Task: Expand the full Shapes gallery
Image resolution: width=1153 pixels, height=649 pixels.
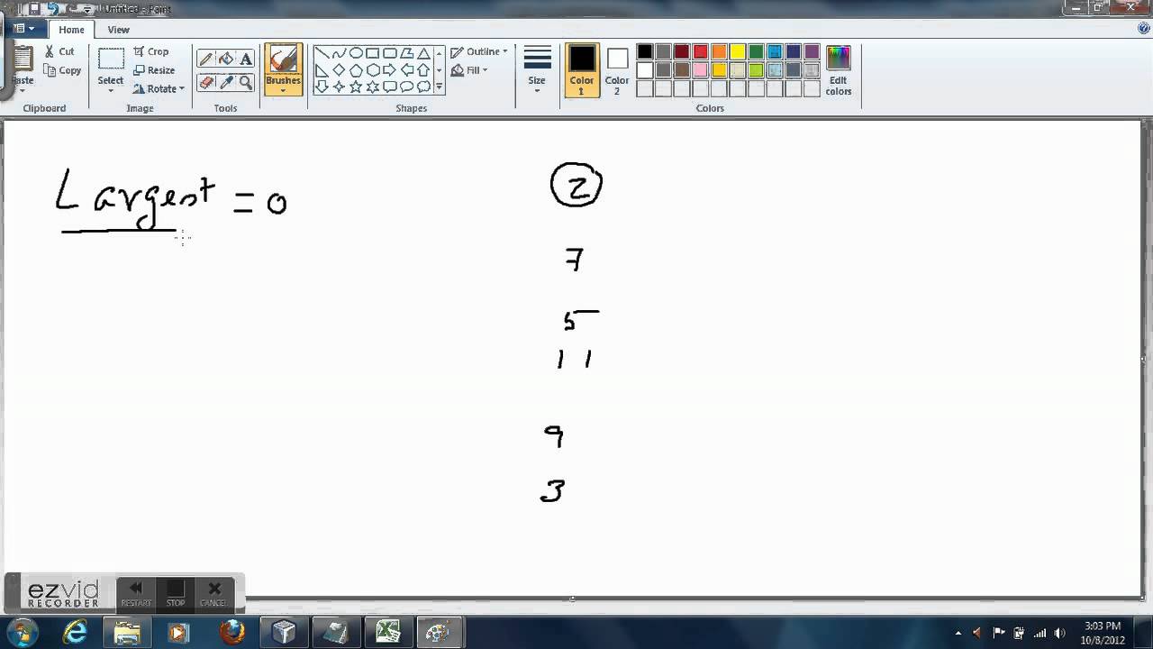Action: 439,87
